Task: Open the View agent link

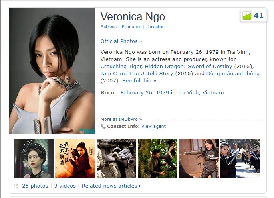Action: [153, 126]
